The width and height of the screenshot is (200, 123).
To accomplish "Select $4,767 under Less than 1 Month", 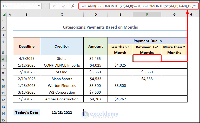I will click(x=120, y=99).
